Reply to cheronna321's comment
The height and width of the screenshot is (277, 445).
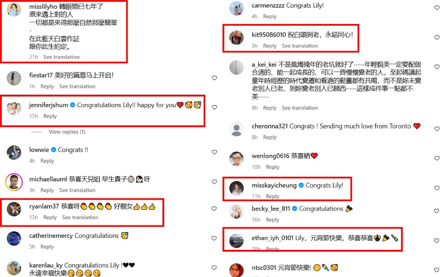coord(270,137)
